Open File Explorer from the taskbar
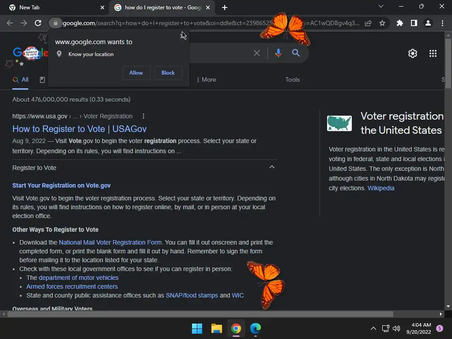This screenshot has width=452, height=339. pyautogui.click(x=216, y=328)
